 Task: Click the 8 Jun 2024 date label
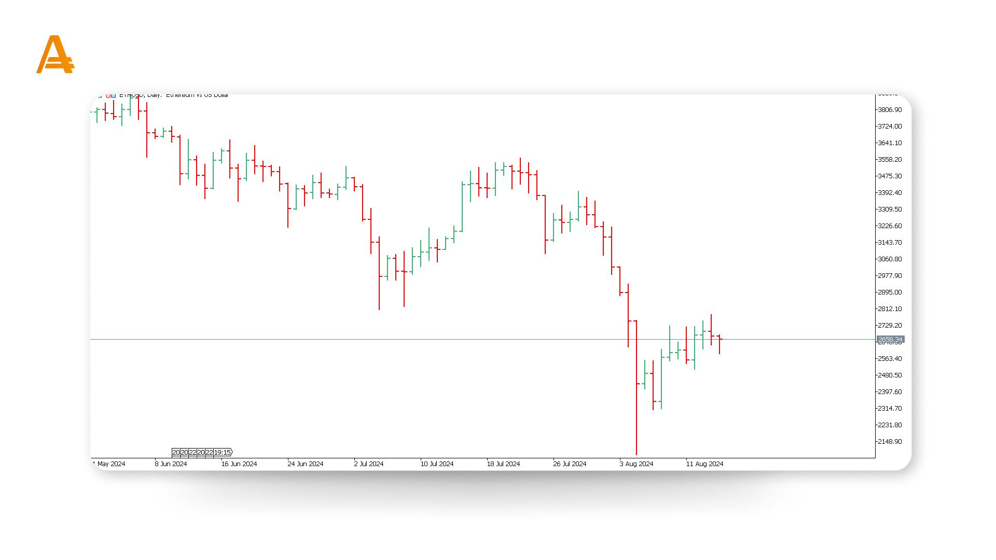(x=171, y=464)
